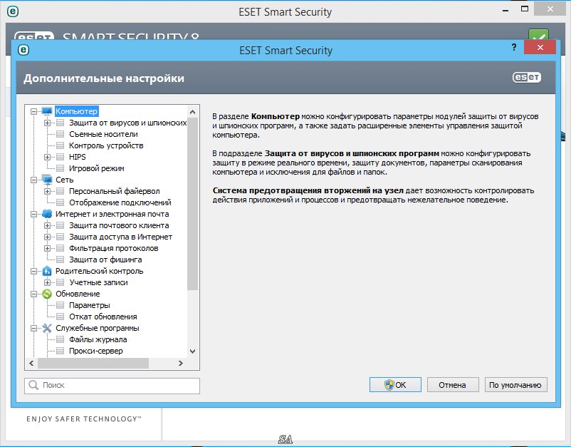Click the Родительский контроль icon
571x447 pixels.
(47, 271)
